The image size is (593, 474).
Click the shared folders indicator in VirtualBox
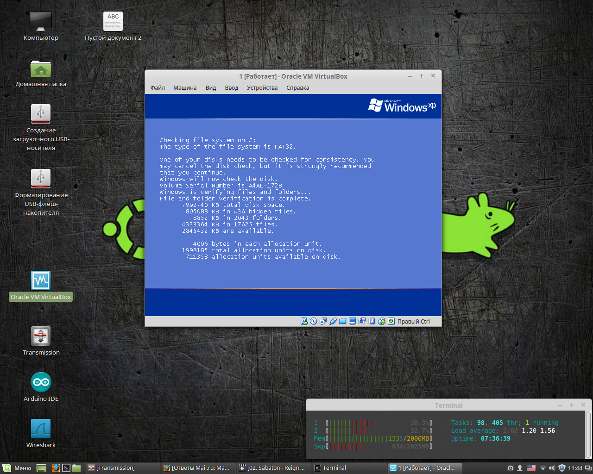pos(343,321)
